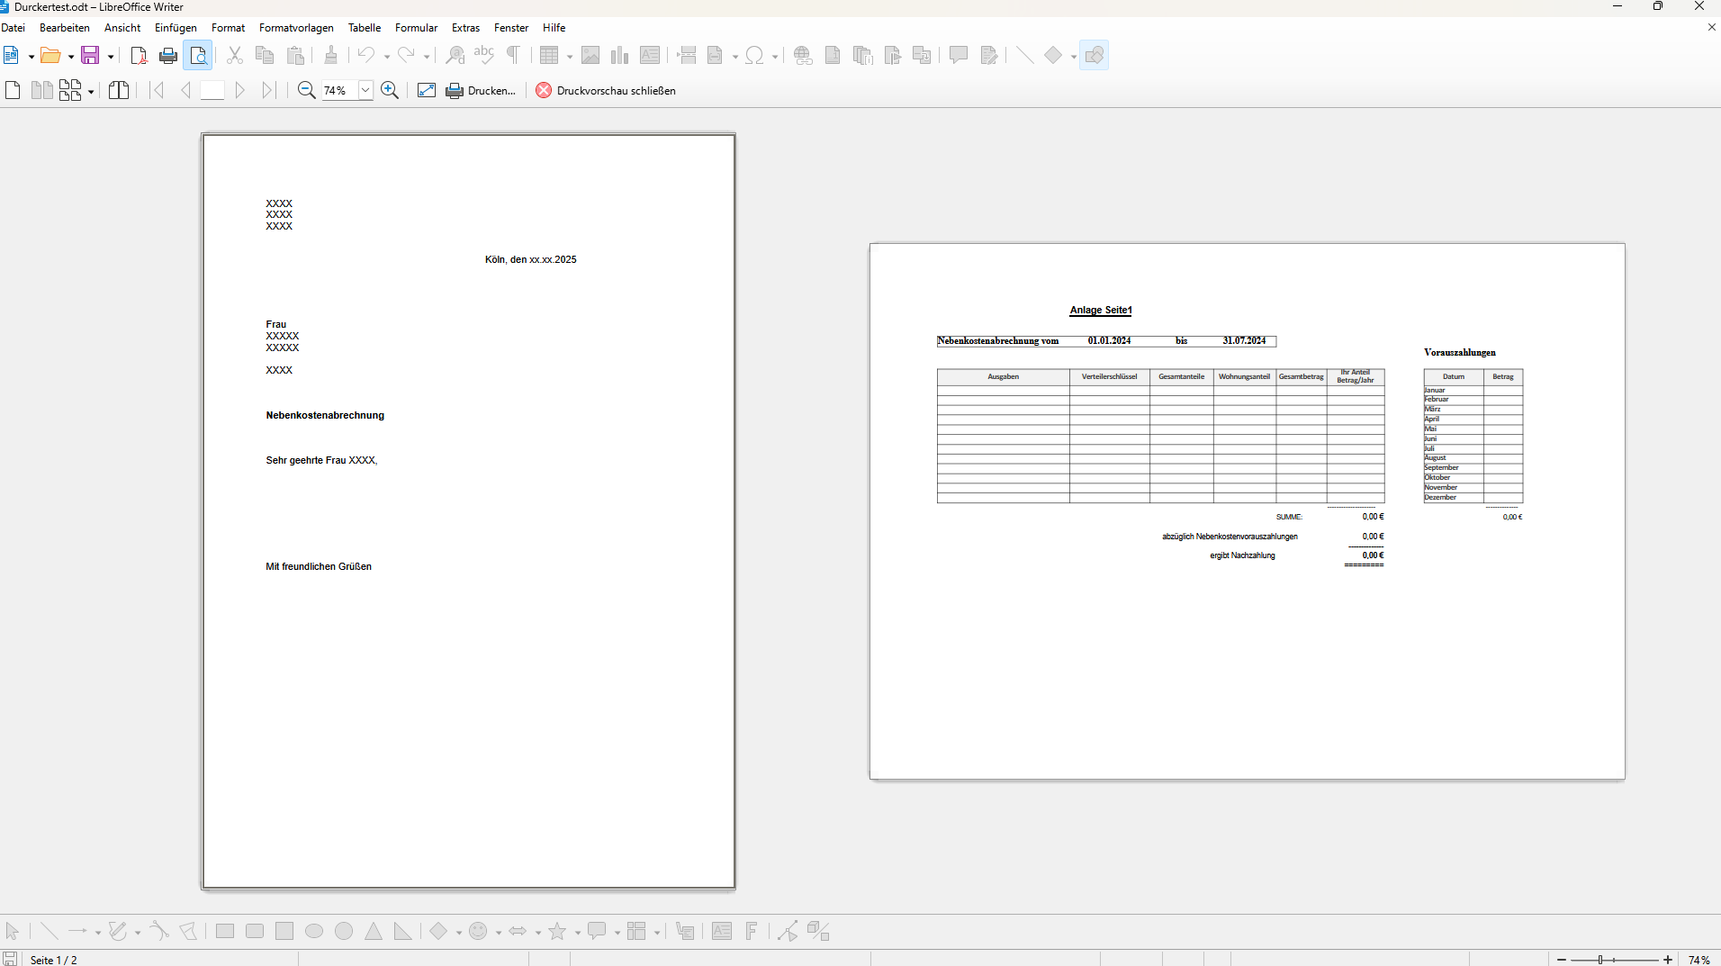This screenshot has height=966, width=1721.
Task: Open the Formatvorlagen menu
Action: (x=296, y=28)
